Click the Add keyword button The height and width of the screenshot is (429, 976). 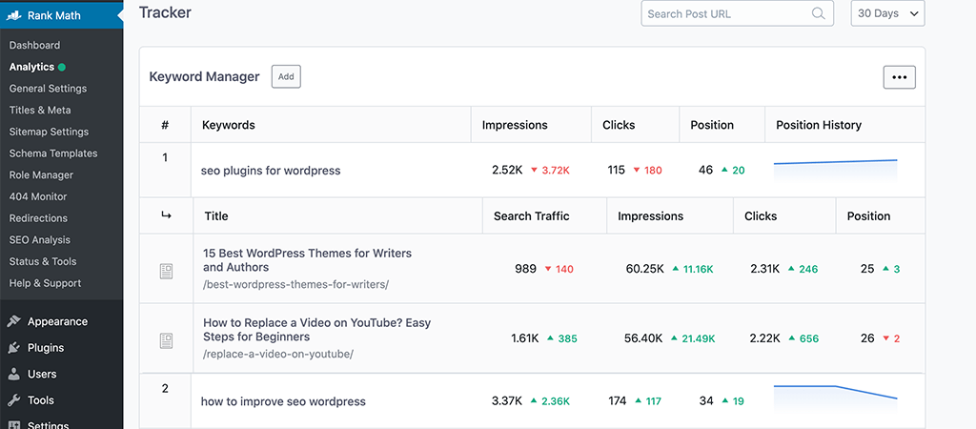point(286,77)
